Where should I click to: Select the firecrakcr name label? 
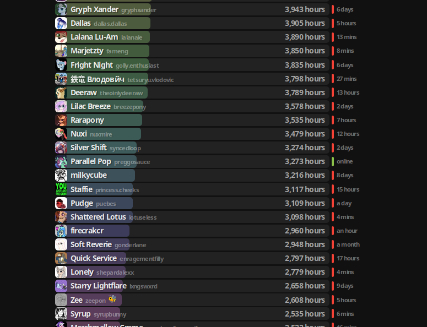87,231
